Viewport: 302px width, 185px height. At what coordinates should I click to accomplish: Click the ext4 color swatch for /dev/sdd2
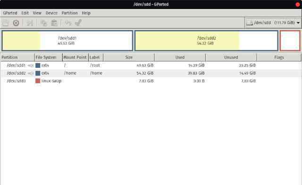tap(38, 73)
